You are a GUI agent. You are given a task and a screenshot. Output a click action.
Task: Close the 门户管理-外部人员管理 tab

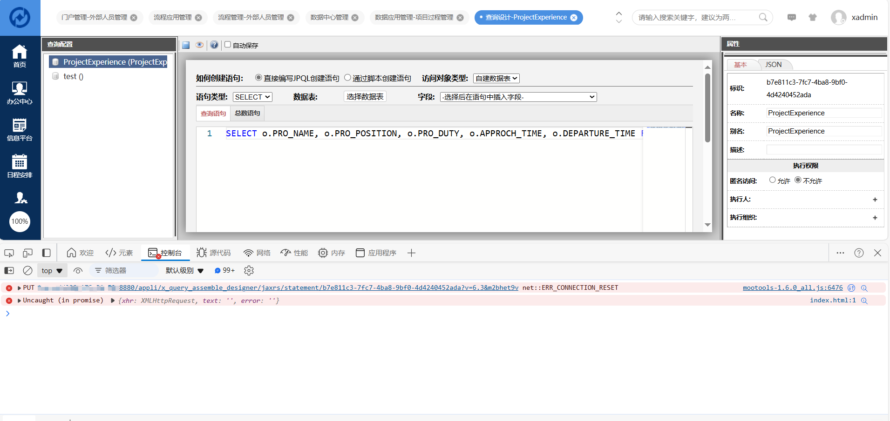point(134,18)
